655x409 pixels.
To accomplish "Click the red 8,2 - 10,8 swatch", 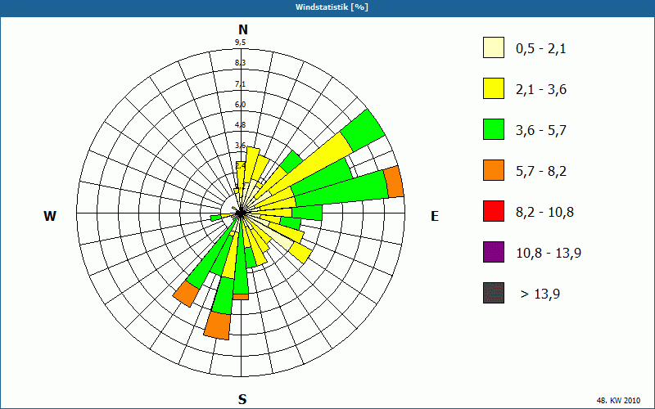I will 494,211.
